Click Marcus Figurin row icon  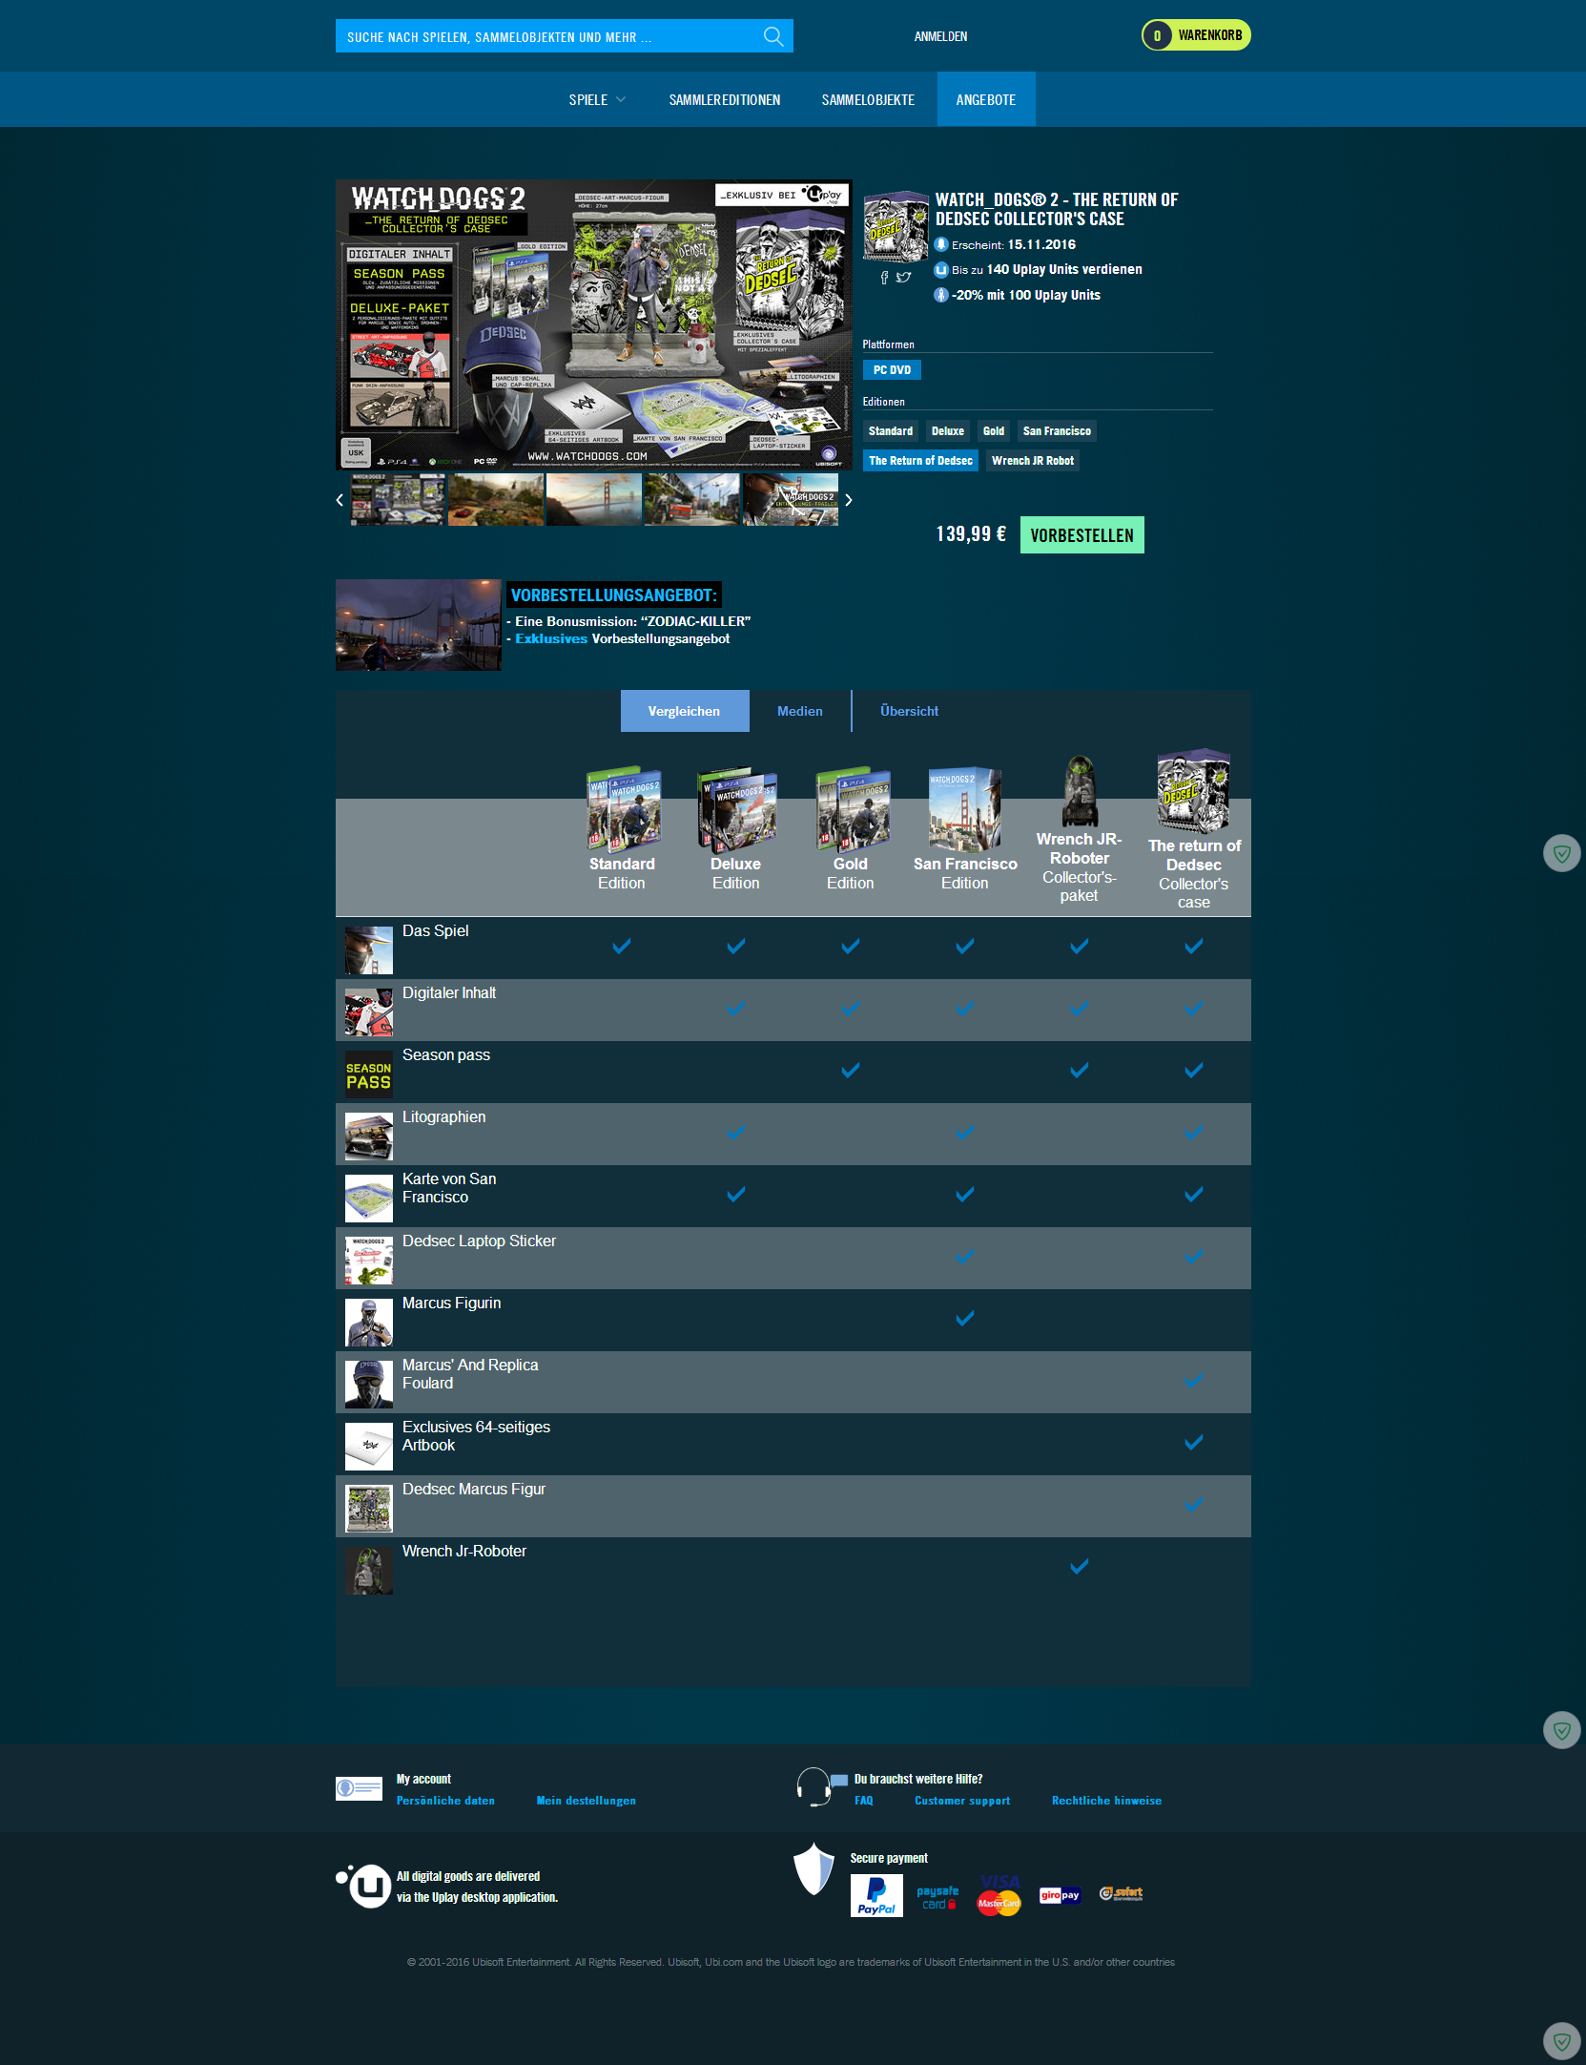point(369,1322)
